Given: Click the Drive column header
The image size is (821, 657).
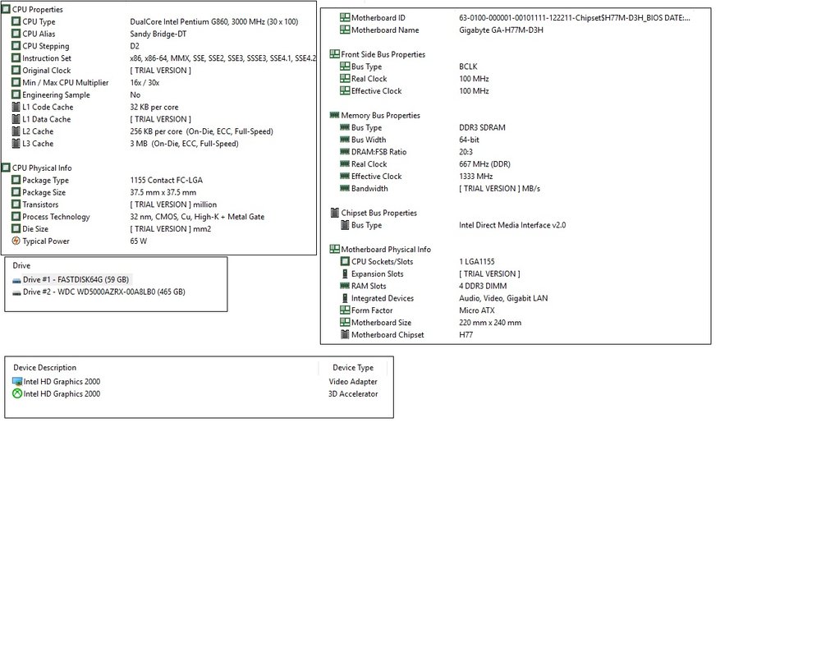Looking at the screenshot, I should click(21, 265).
